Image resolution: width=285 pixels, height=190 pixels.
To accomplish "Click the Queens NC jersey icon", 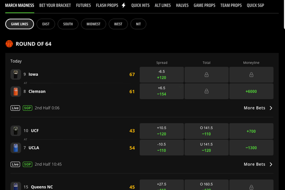I will click(16, 186).
